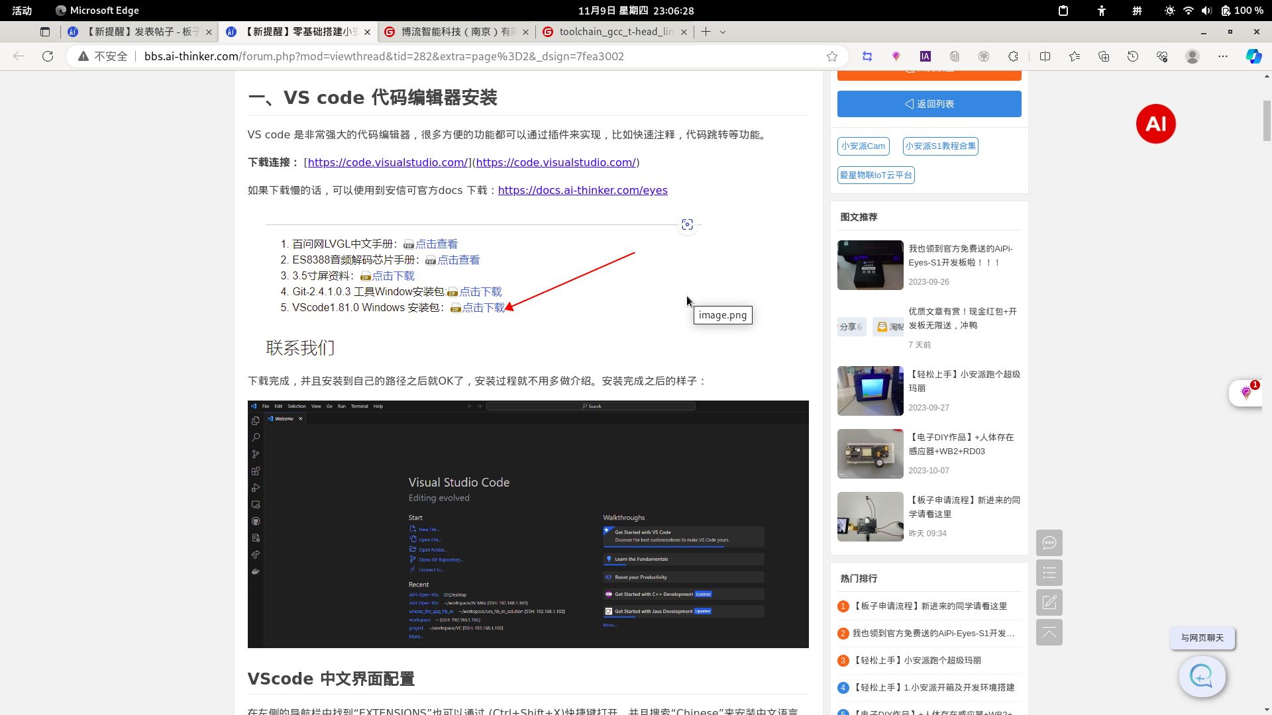This screenshot has height=715, width=1272.
Task: Open the 拼 input method indicator
Action: click(1137, 11)
